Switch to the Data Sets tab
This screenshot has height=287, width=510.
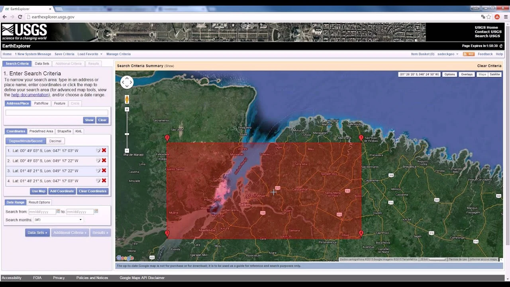tap(42, 64)
